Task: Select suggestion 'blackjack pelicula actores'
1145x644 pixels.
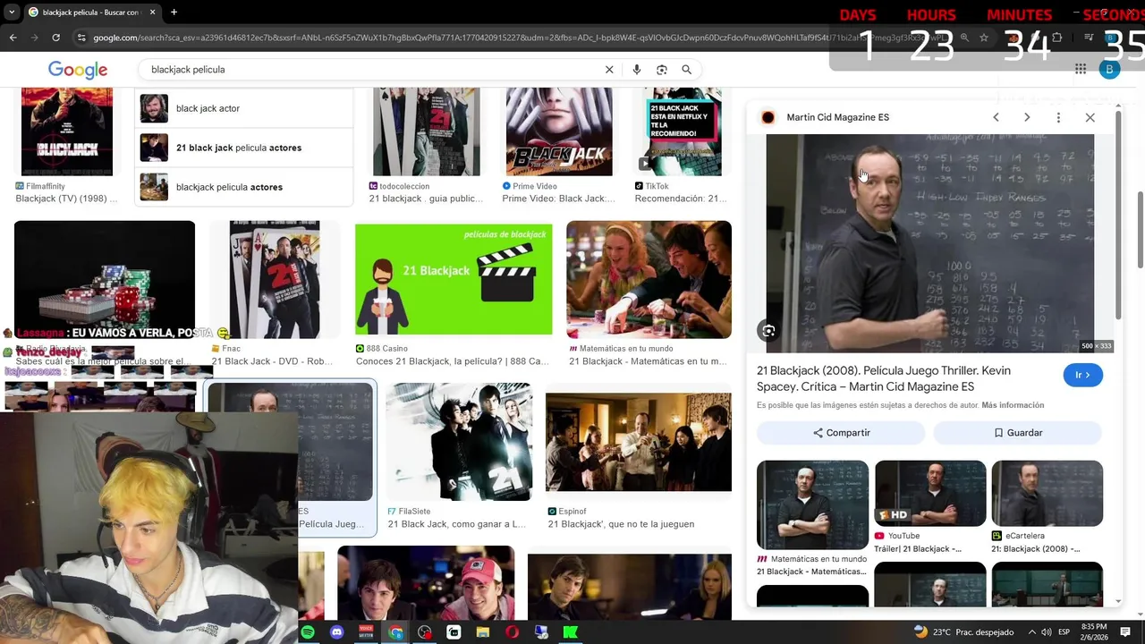Action: click(x=245, y=187)
